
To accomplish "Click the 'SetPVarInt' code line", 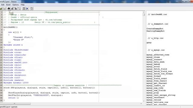I will [x=36, y=95].
